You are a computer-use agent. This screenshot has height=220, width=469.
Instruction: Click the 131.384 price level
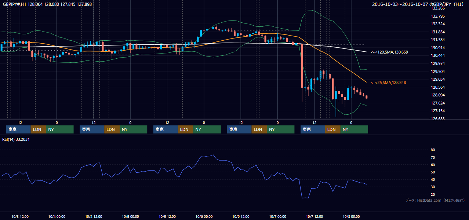pos(438,40)
